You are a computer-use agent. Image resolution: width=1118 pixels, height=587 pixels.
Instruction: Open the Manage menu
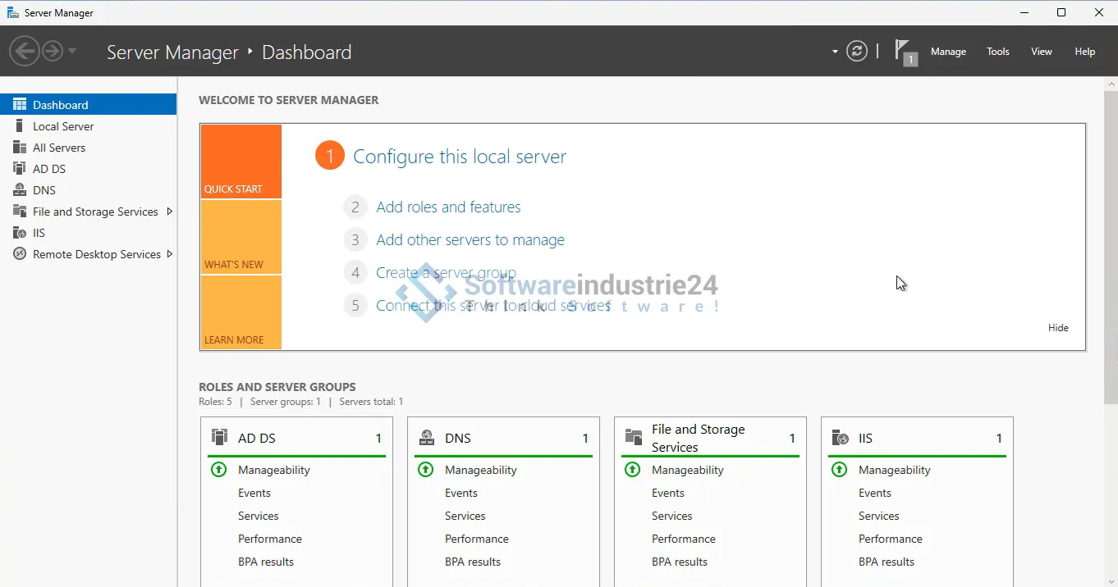948,52
